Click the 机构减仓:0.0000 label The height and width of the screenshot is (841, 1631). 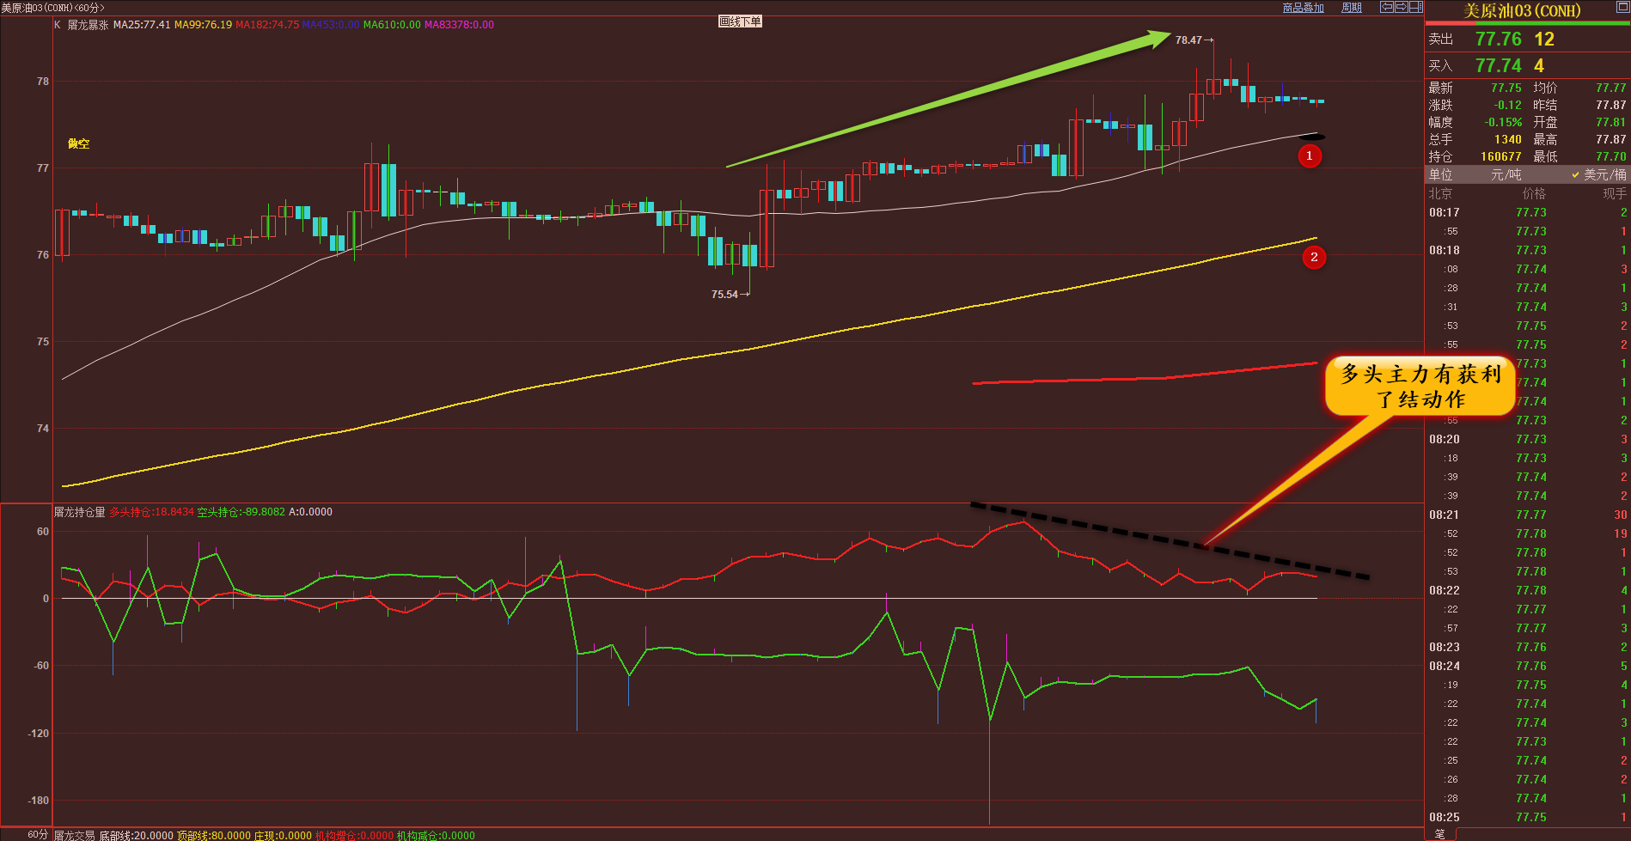tap(436, 835)
